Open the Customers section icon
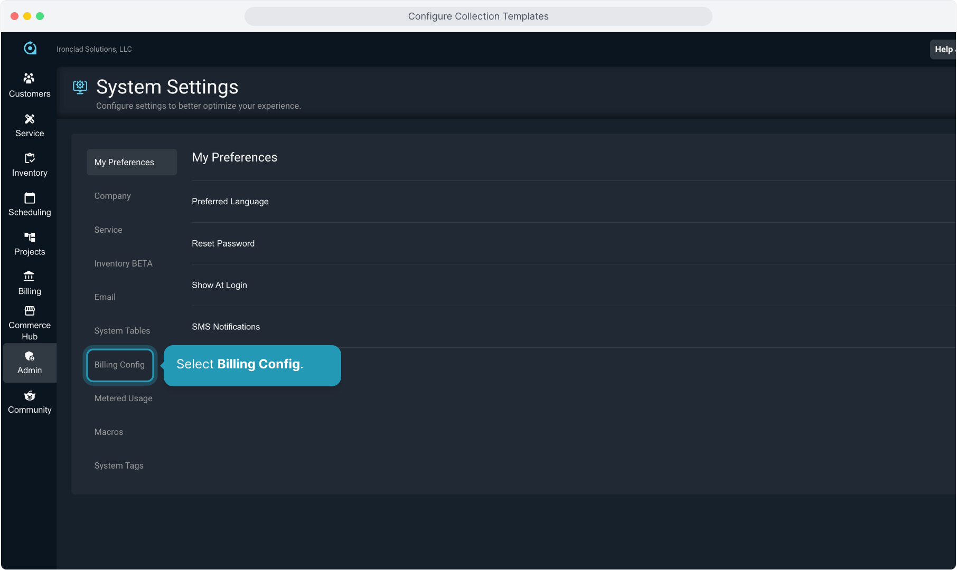957x570 pixels. [x=29, y=79]
